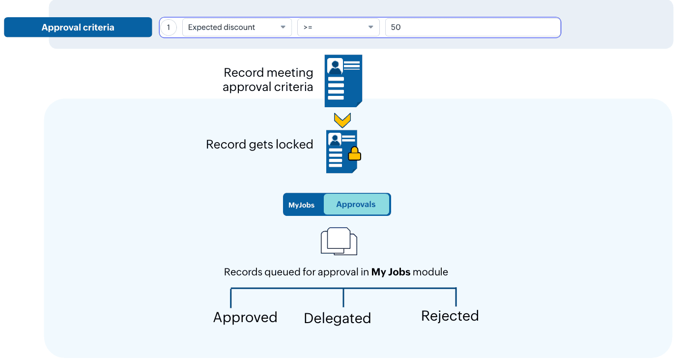Open the >= operator dropdown
Viewport: 681px width, 359px height.
point(339,28)
